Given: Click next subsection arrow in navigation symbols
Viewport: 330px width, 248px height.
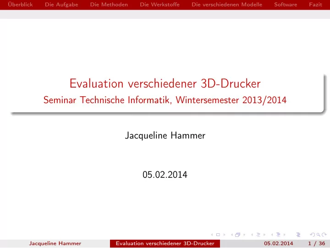Looking at the screenshot, I should (264, 235).
